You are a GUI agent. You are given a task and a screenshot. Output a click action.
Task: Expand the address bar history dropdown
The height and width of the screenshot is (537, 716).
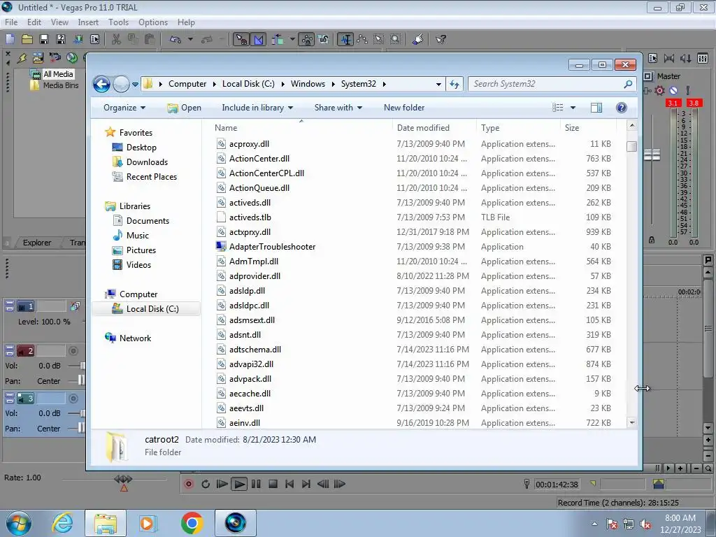pyautogui.click(x=438, y=84)
